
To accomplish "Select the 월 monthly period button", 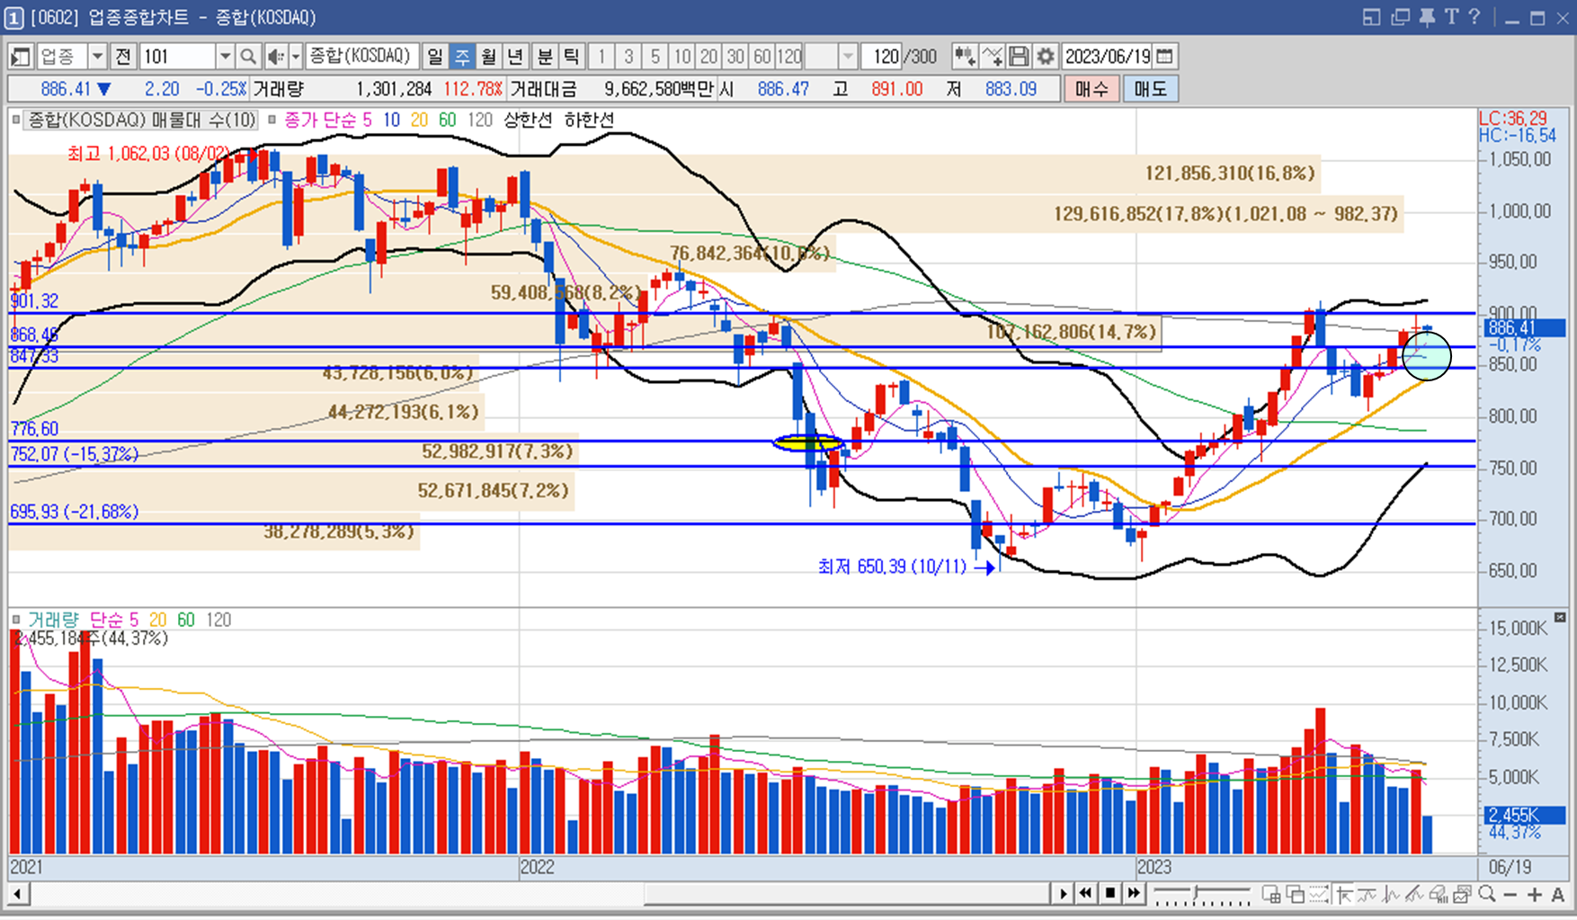I will coord(488,57).
